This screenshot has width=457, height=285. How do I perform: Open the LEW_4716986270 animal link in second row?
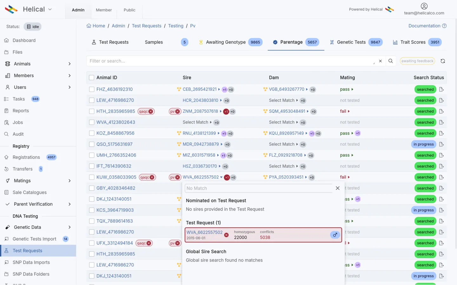tap(115, 100)
